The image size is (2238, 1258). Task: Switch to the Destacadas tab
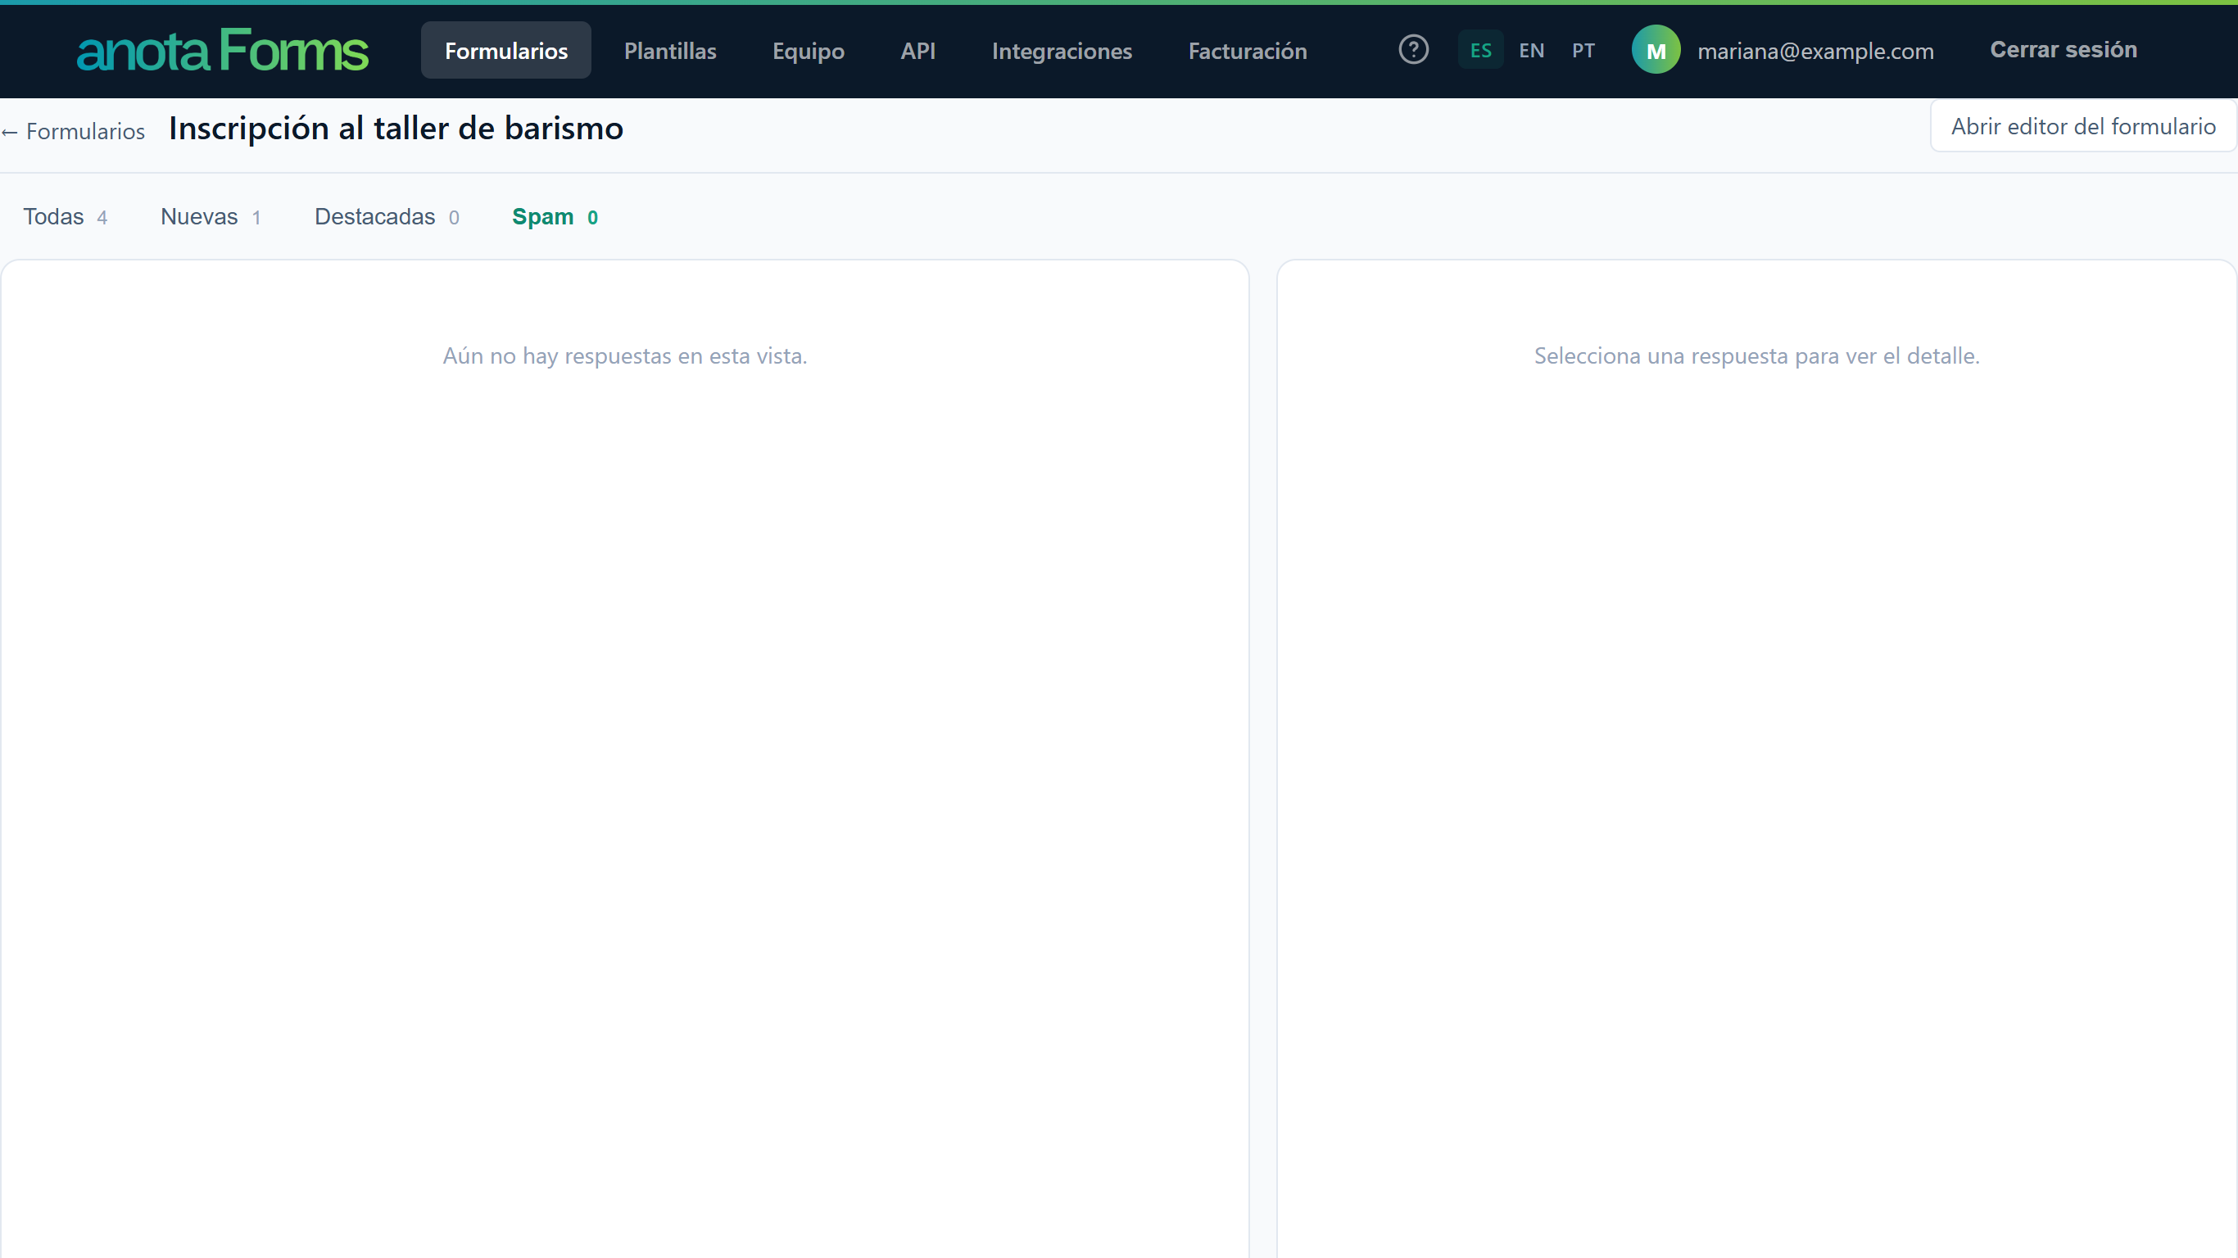(x=387, y=216)
